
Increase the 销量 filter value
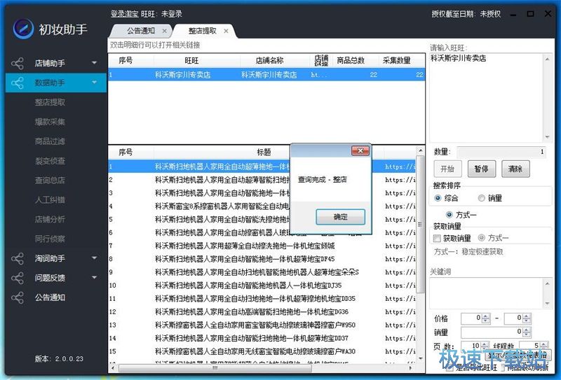click(527, 330)
